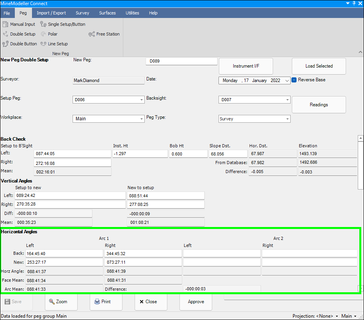Switch to the Survey tab
The height and width of the screenshot is (320, 364).
(x=82, y=13)
